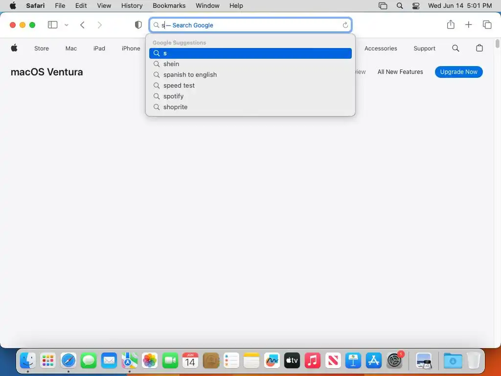The width and height of the screenshot is (501, 376).
Task: Click the date and time display
Action: point(460,5)
